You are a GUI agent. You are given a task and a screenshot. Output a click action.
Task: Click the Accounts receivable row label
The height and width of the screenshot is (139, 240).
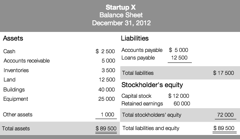coord(27,61)
